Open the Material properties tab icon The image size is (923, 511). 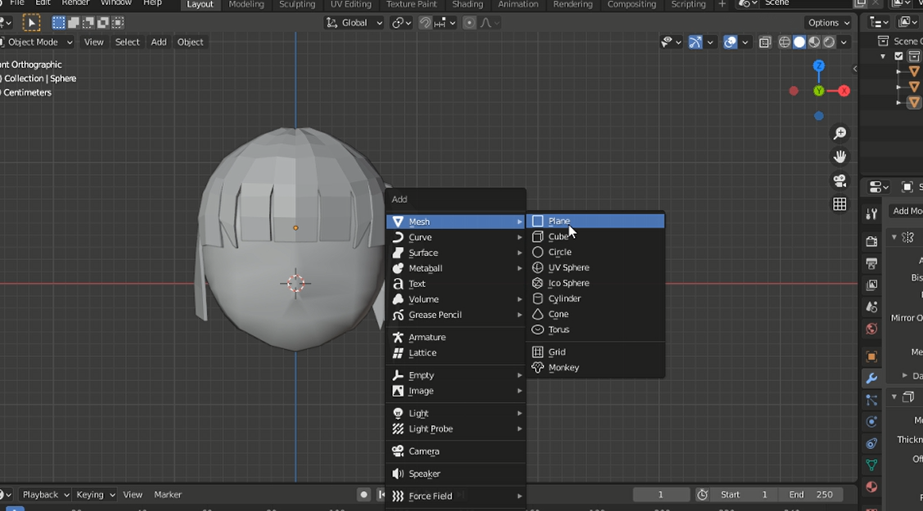pyautogui.click(x=871, y=486)
